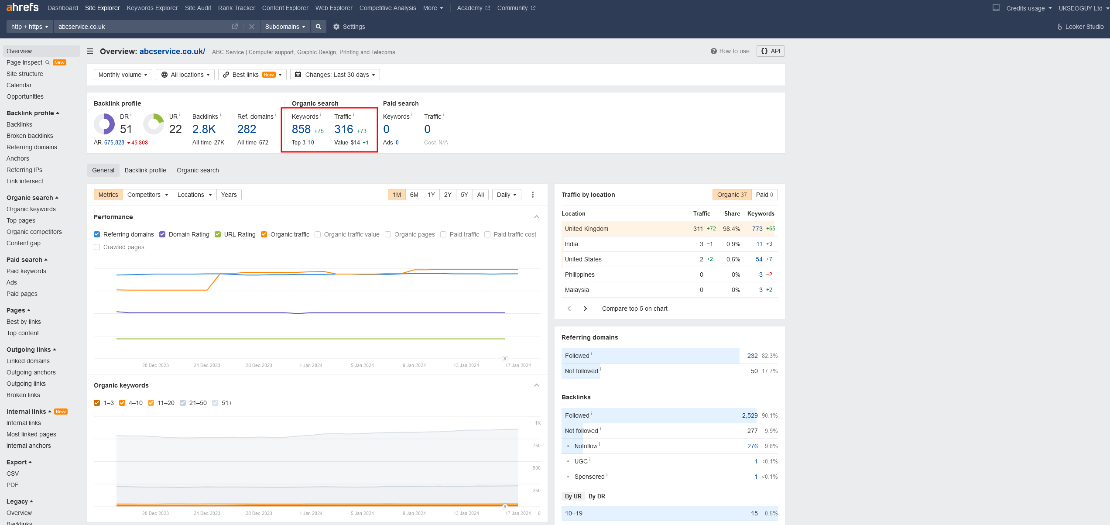Clear the URL with the X icon

point(252,27)
